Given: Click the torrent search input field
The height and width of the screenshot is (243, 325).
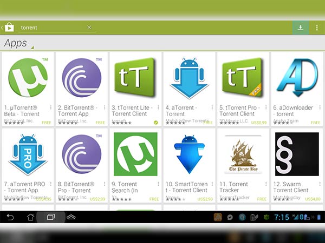Looking at the screenshot, I should pyautogui.click(x=51, y=28).
